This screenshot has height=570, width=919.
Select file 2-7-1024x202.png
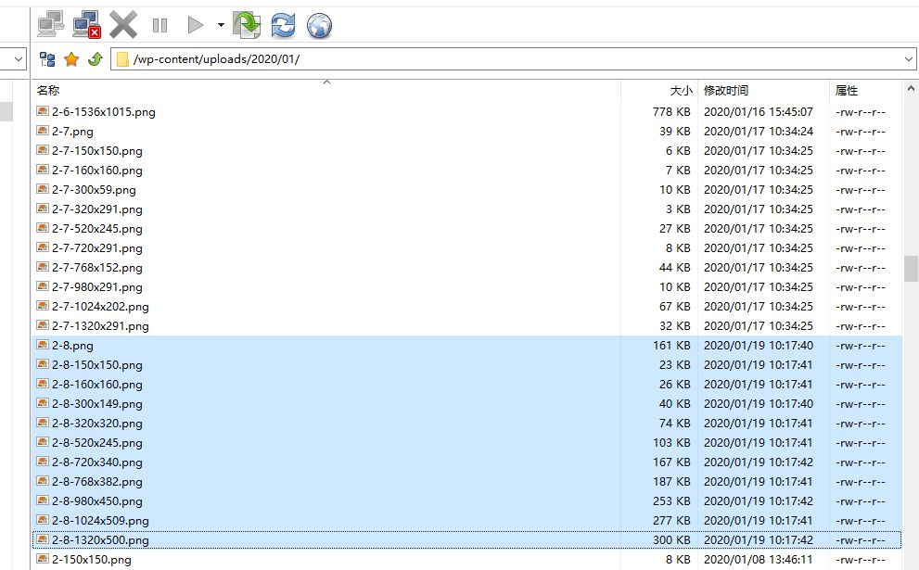click(100, 307)
